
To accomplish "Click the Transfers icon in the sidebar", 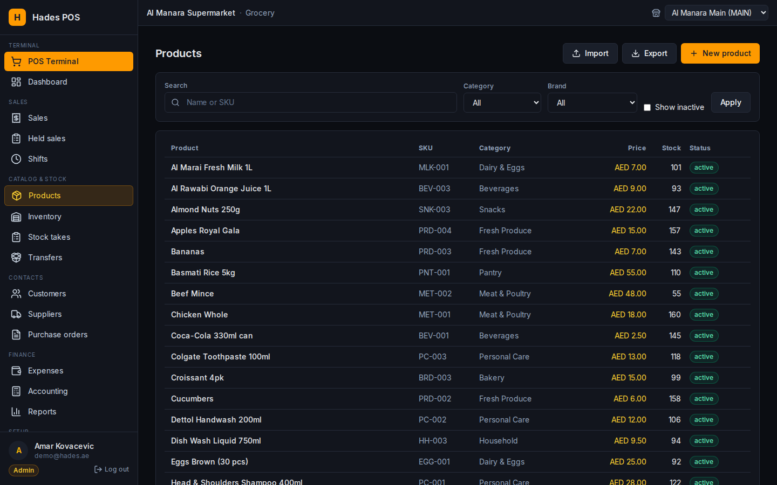I will pos(16,258).
